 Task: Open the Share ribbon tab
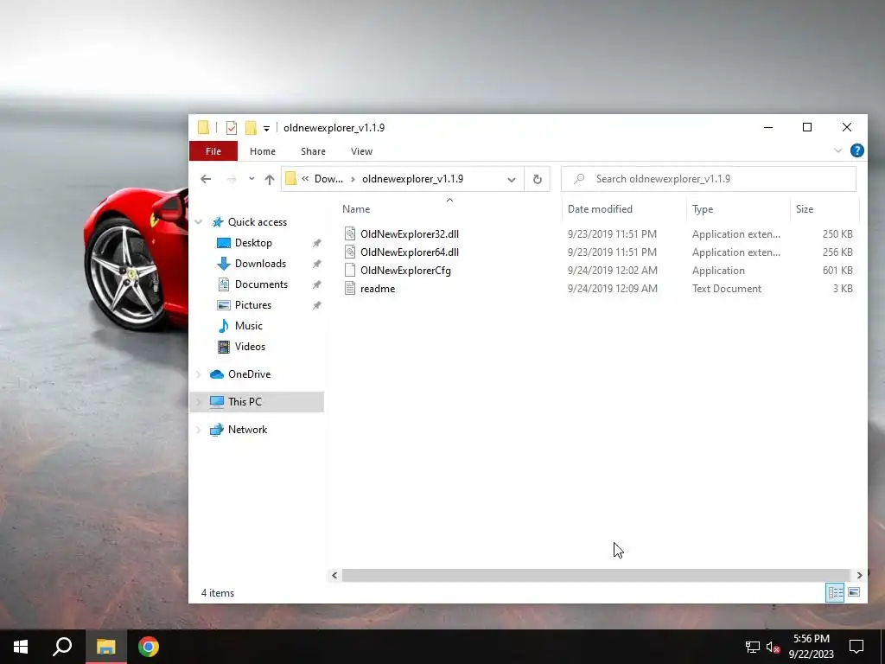pyautogui.click(x=313, y=151)
